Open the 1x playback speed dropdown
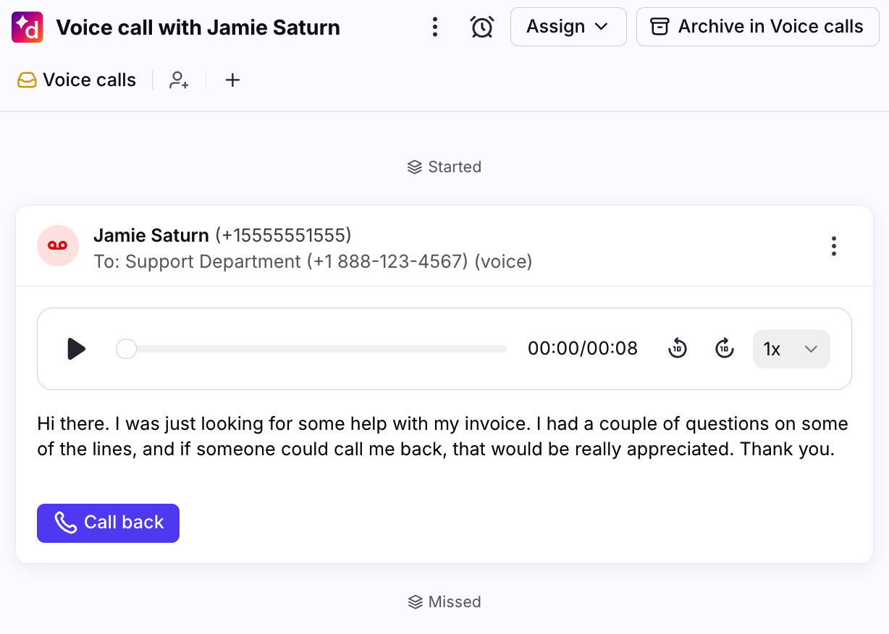 tap(791, 349)
